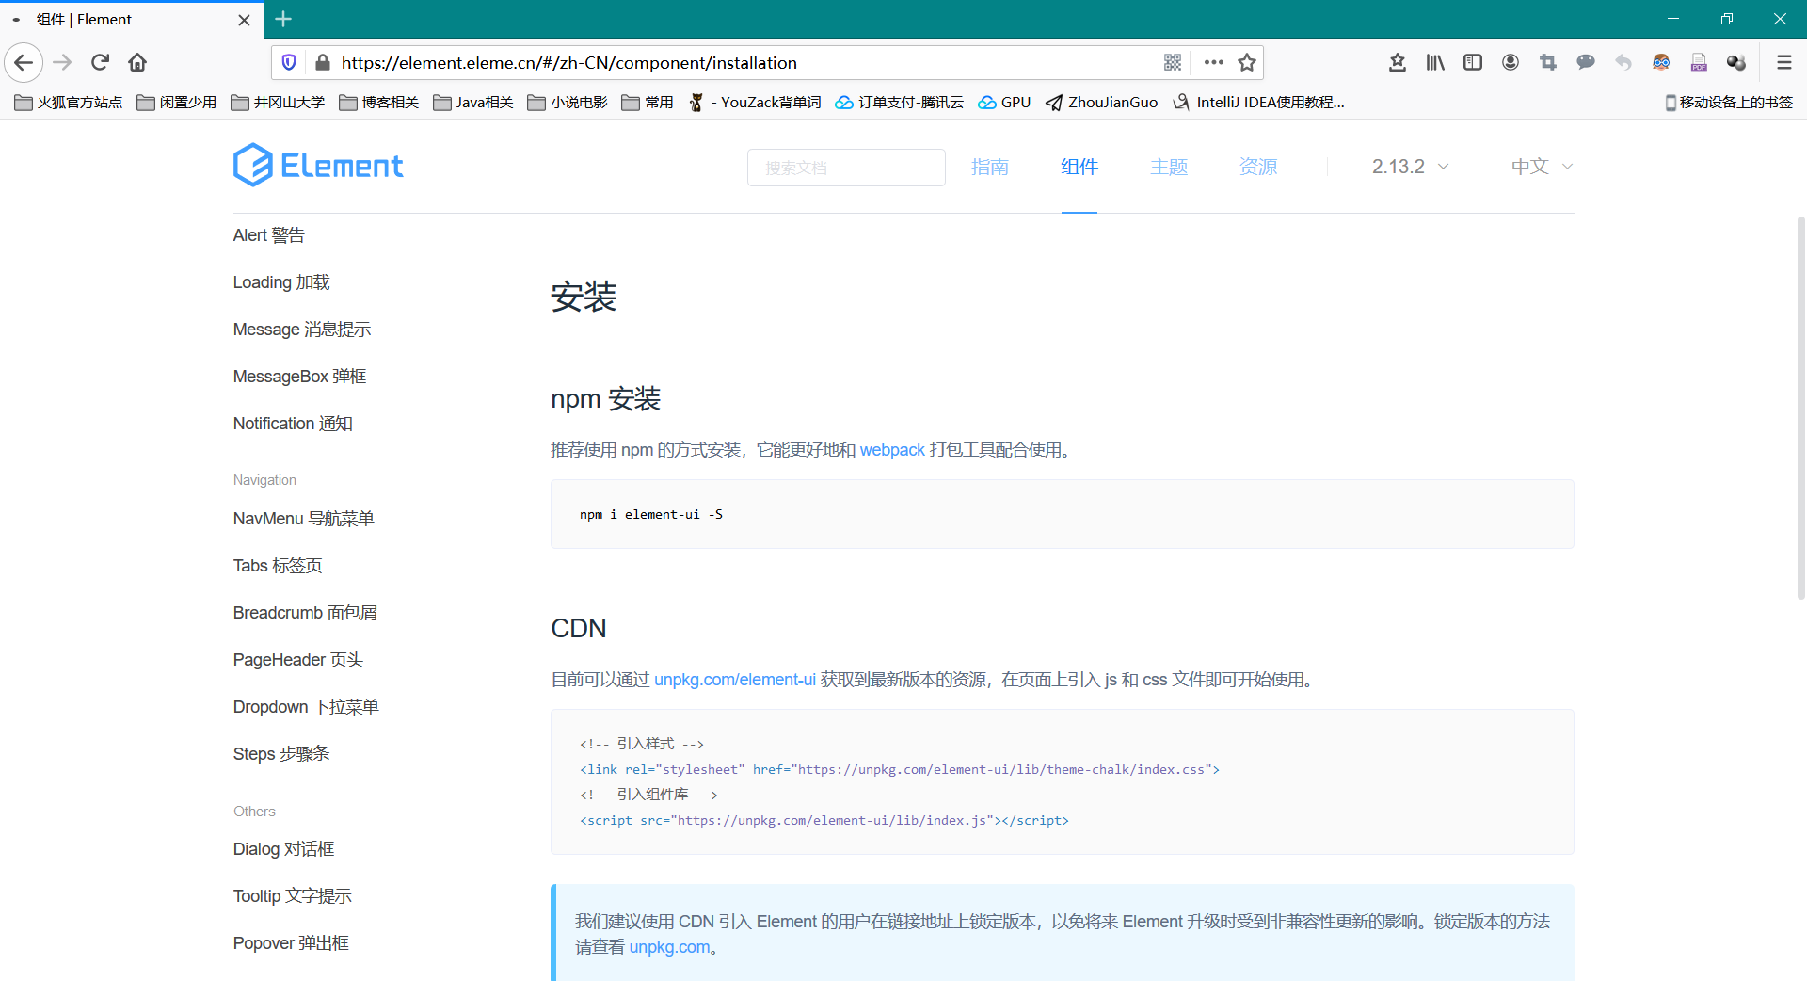The image size is (1807, 981).
Task: Open the Java相关 bookmark folder
Action: pyautogui.click(x=473, y=102)
